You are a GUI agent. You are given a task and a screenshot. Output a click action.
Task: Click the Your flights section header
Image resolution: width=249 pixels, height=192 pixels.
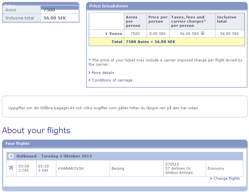point(124,144)
